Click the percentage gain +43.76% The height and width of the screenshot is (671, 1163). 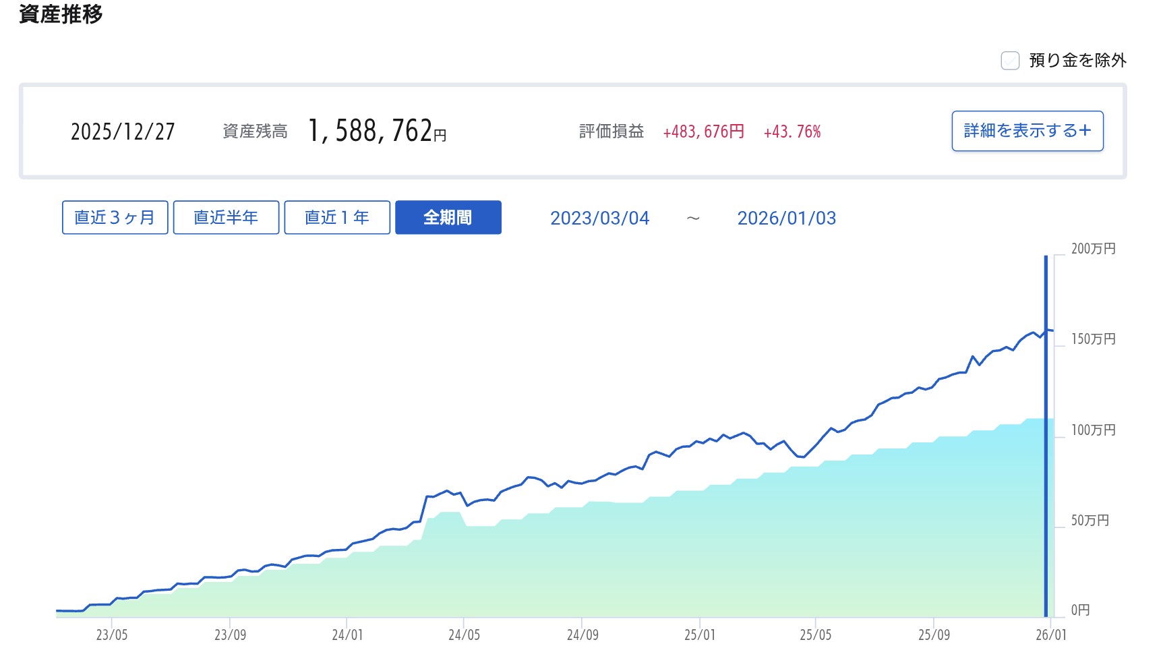pos(792,132)
